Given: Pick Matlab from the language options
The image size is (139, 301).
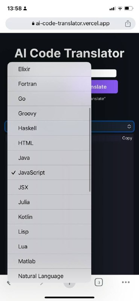Looking at the screenshot, I should pyautogui.click(x=49, y=261).
